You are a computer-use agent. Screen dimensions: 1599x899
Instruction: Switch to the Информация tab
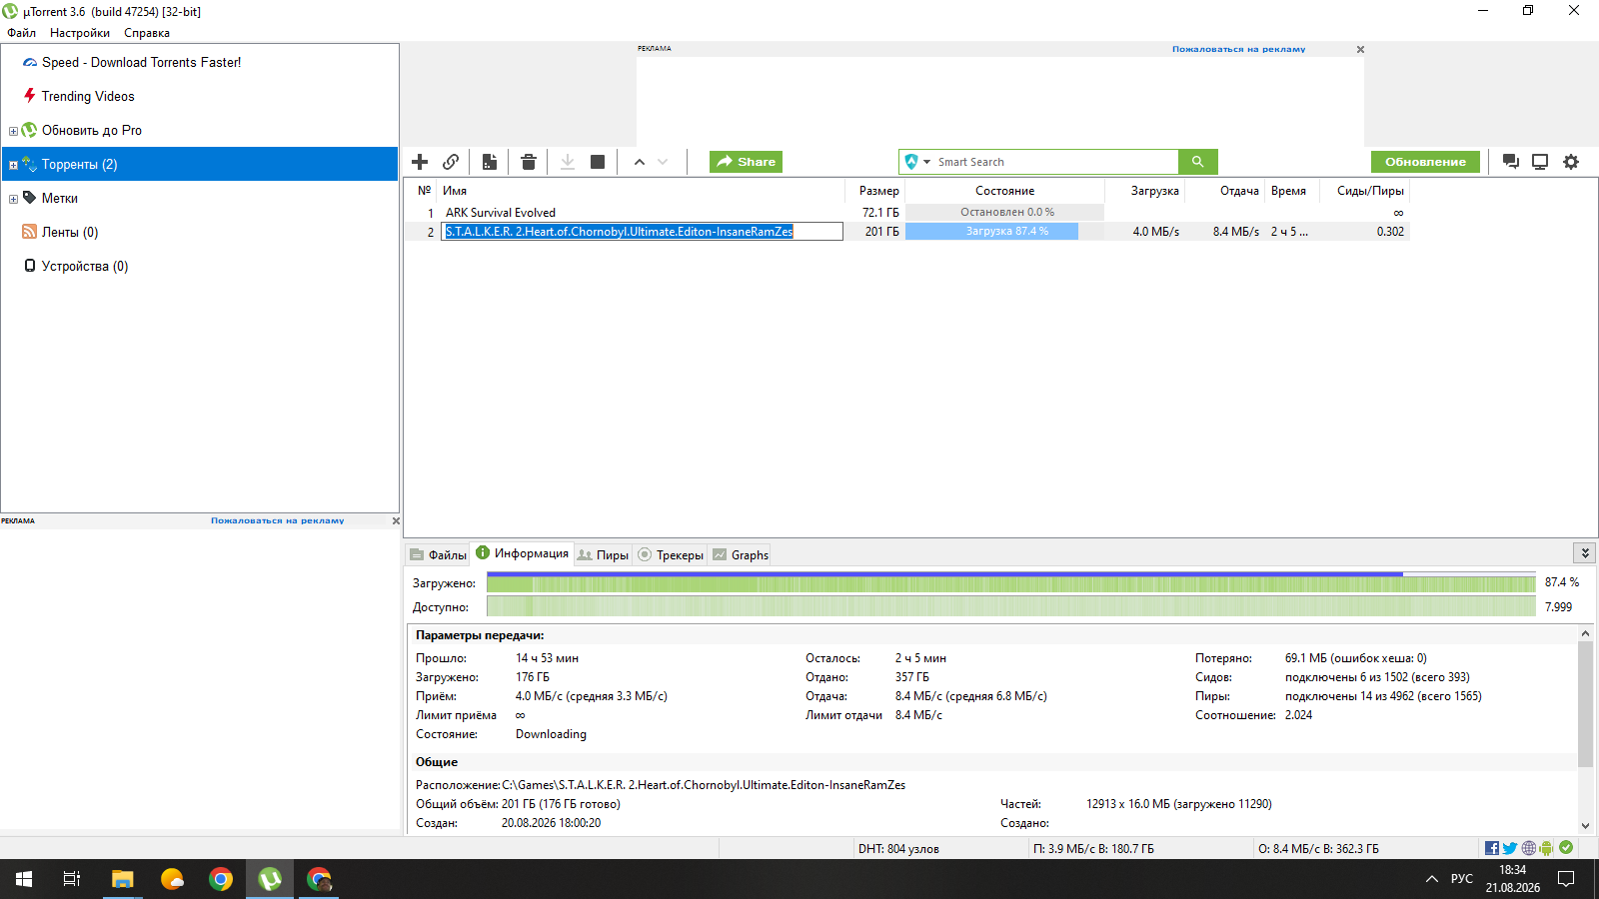click(x=523, y=553)
